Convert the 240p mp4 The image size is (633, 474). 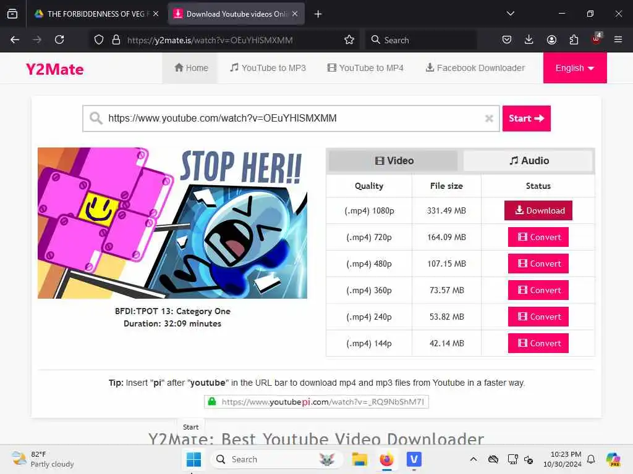pos(538,317)
